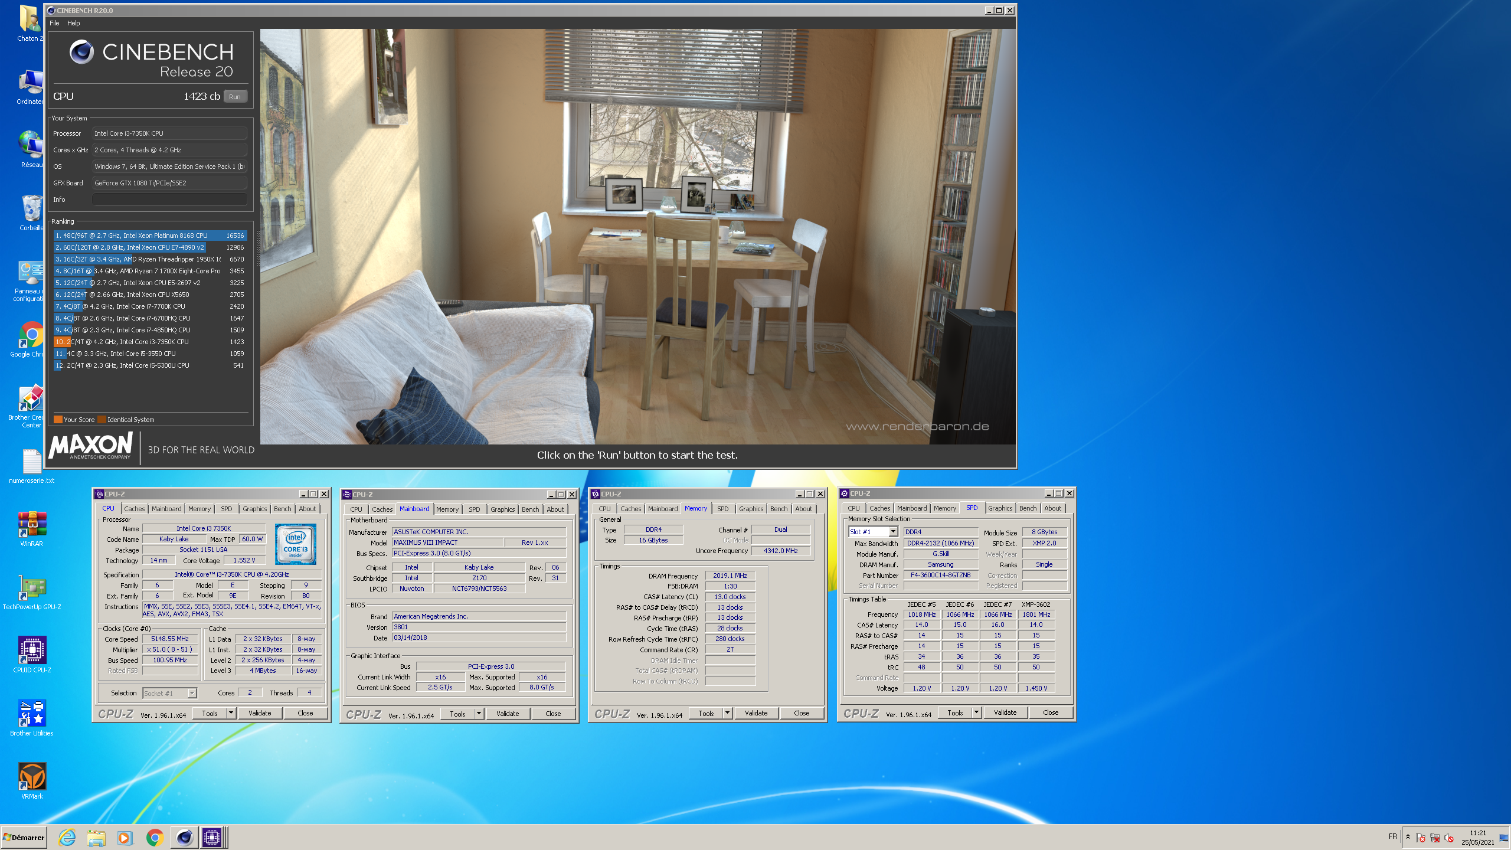
Task: Open the Corbeille recycle bin
Action: (x=32, y=213)
